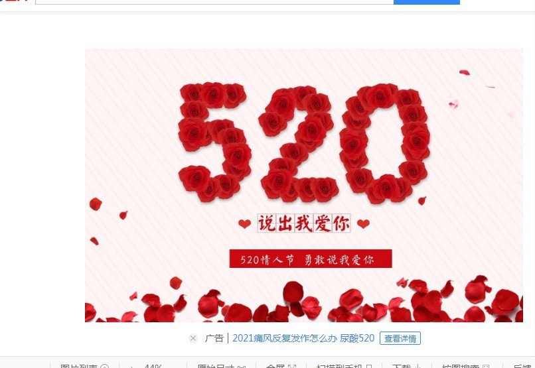Focus the search input field at top
This screenshot has height=368, width=535.
pos(214,2)
